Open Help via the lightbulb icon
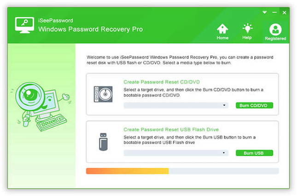Viewport: 297px width, 196px height. tap(247, 28)
